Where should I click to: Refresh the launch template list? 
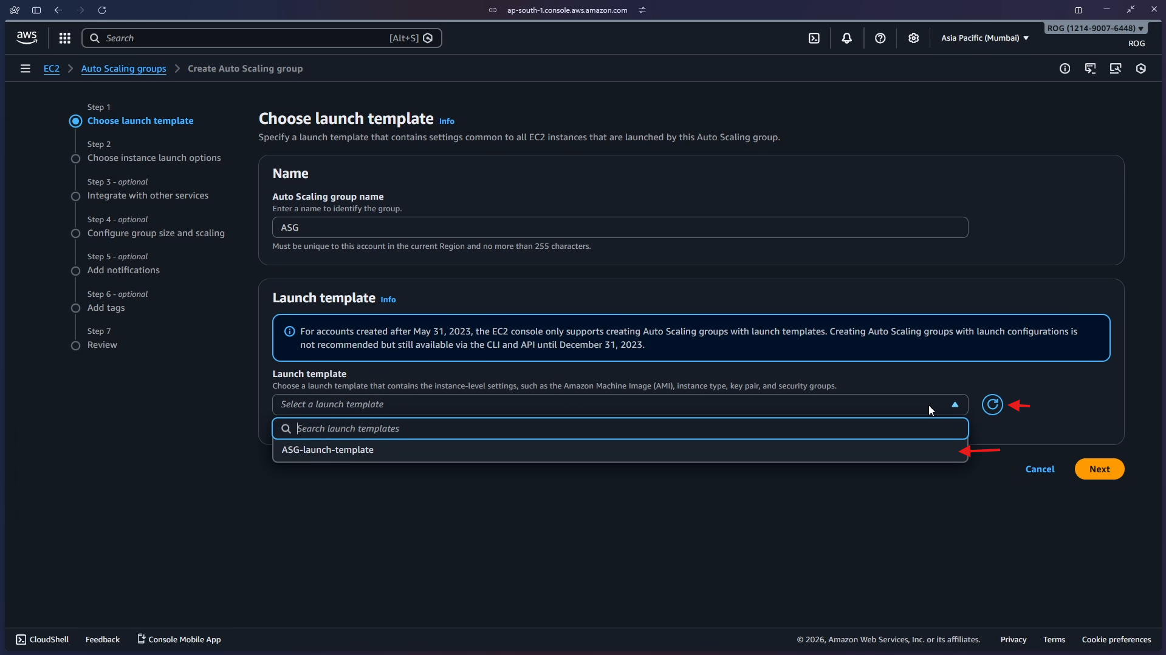tap(992, 404)
